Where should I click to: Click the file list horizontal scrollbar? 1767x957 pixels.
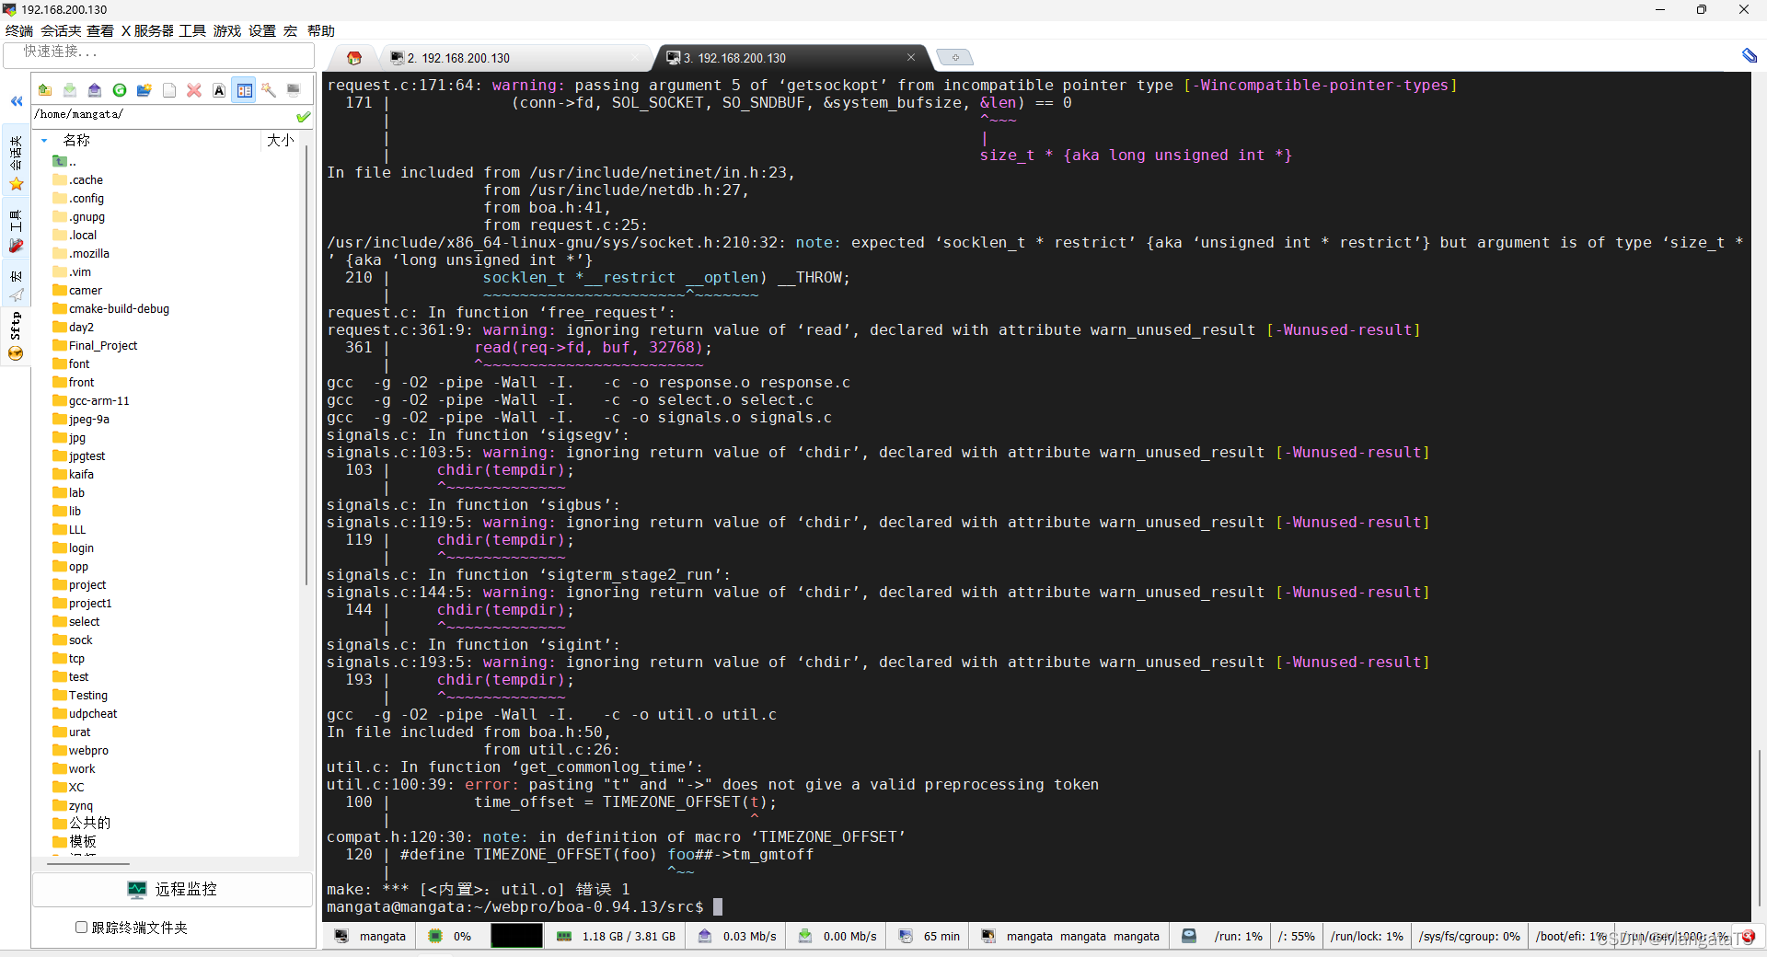pos(88,864)
